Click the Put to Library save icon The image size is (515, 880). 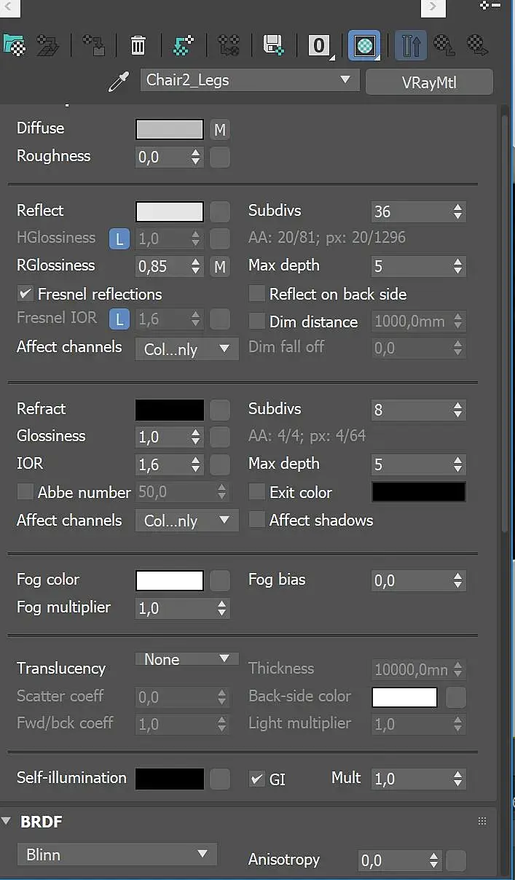[273, 45]
